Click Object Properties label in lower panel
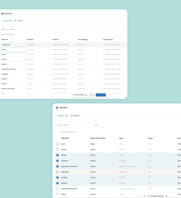Image resolution: width=181 pixels, height=198 pixels. tap(68, 132)
